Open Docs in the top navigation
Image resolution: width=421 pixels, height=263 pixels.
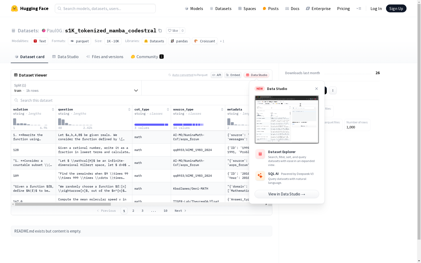(x=292, y=8)
